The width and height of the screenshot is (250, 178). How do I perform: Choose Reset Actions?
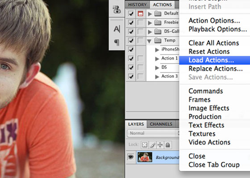point(209,52)
